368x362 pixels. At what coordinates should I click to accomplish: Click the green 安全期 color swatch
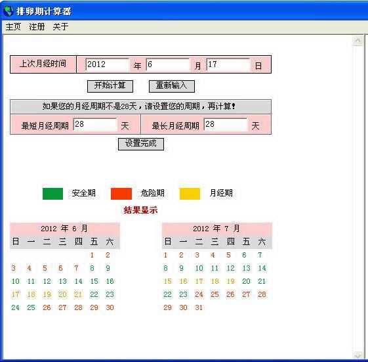point(53,194)
